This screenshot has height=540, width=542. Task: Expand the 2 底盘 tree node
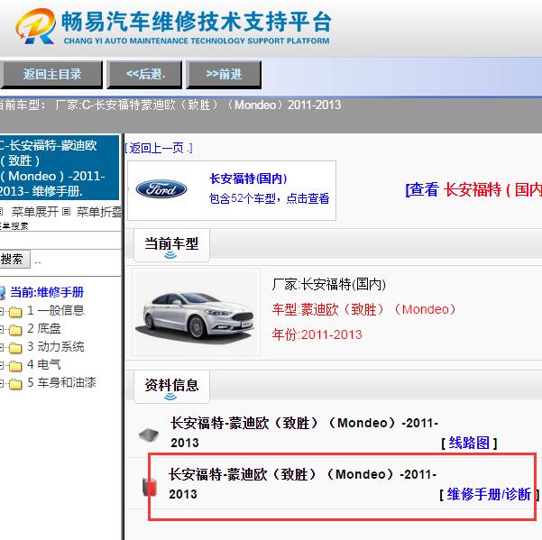click(2, 329)
